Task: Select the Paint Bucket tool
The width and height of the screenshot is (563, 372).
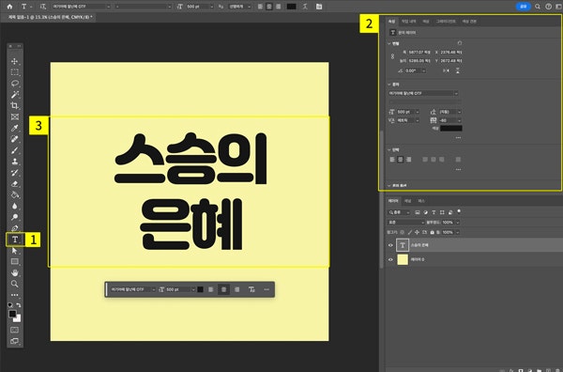Action: (x=15, y=194)
